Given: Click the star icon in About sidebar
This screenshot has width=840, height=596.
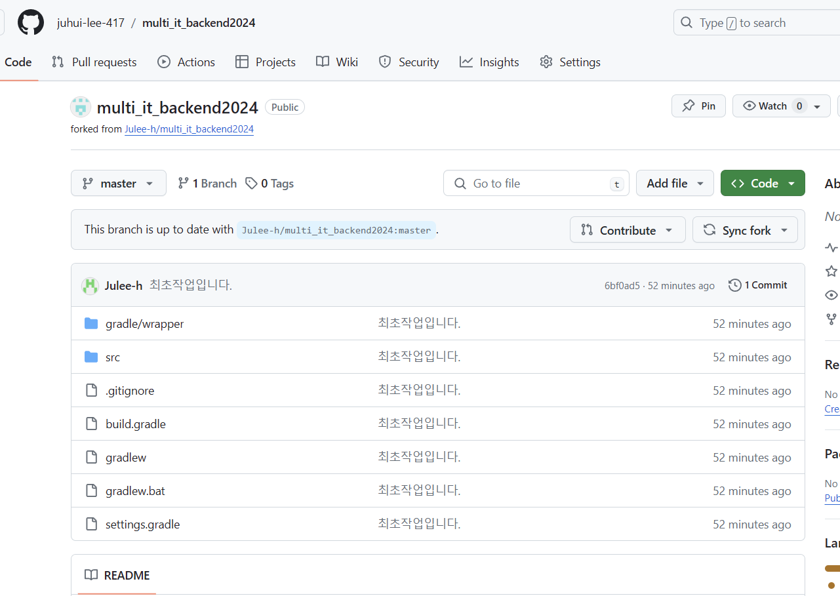Looking at the screenshot, I should pos(831,271).
